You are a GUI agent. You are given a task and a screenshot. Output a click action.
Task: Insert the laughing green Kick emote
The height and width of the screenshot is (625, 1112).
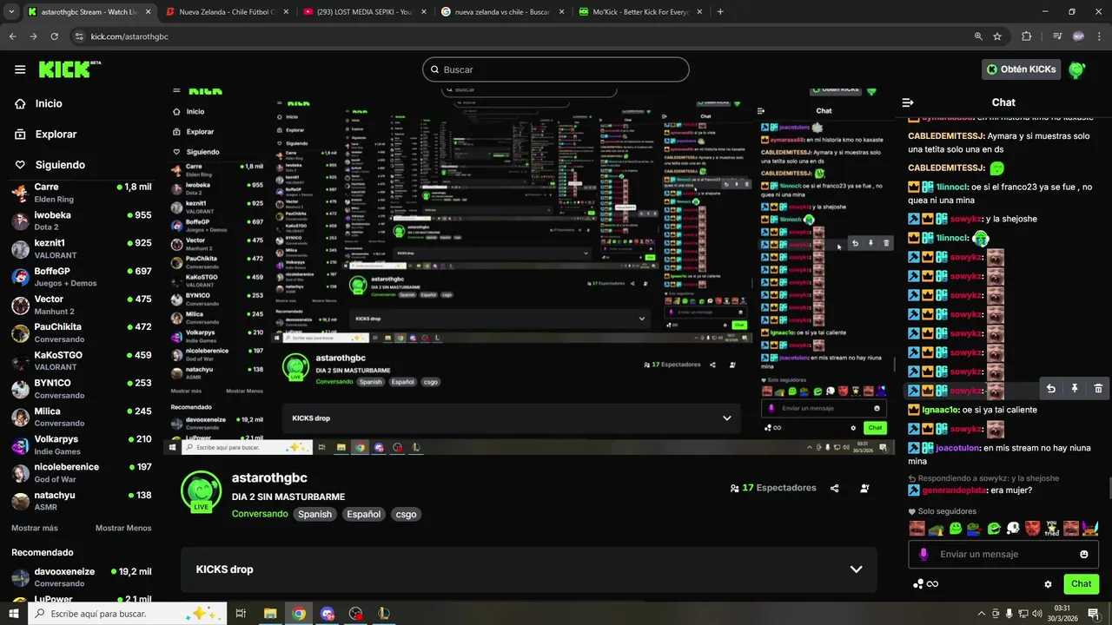tap(994, 528)
